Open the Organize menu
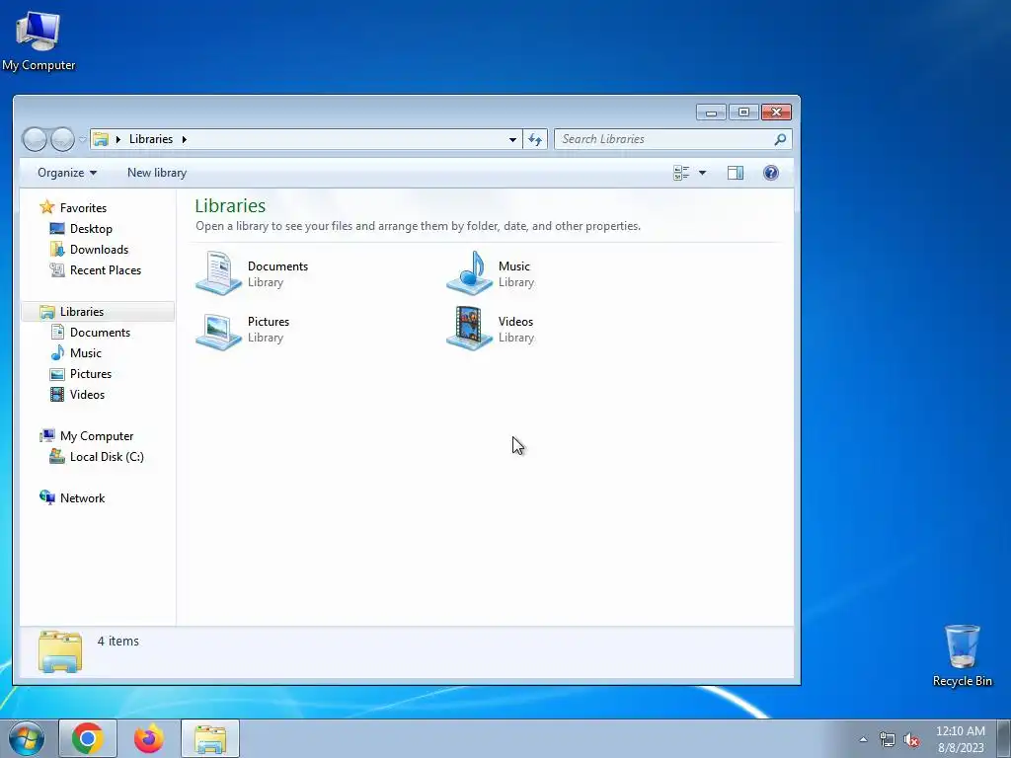The image size is (1011, 758). tap(67, 173)
